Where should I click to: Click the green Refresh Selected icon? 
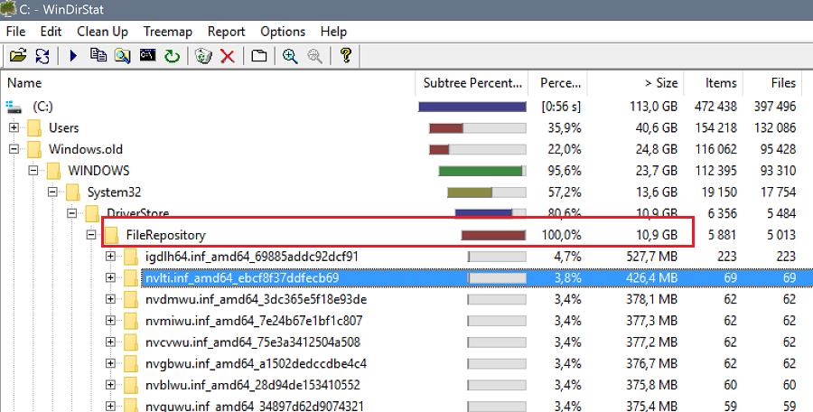click(171, 56)
